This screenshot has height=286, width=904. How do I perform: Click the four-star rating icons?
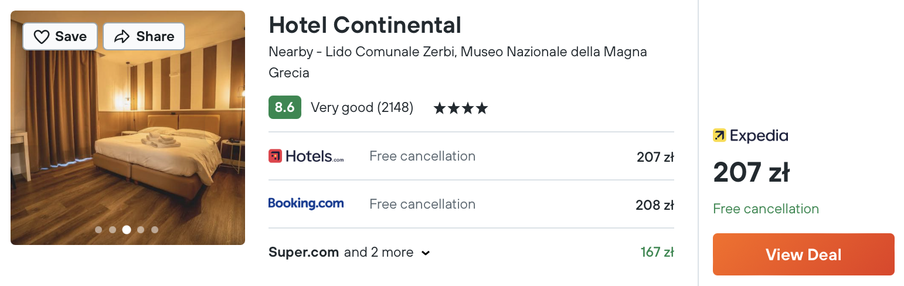(460, 108)
